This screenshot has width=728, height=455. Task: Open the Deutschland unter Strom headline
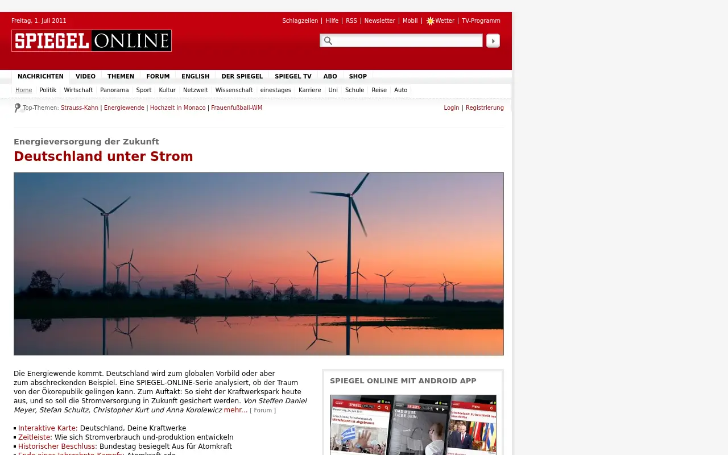click(104, 157)
